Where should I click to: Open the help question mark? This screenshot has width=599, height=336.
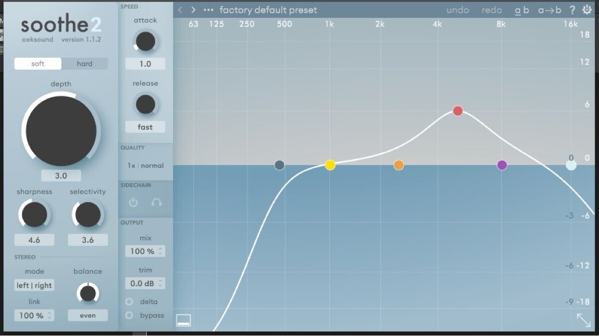click(572, 10)
